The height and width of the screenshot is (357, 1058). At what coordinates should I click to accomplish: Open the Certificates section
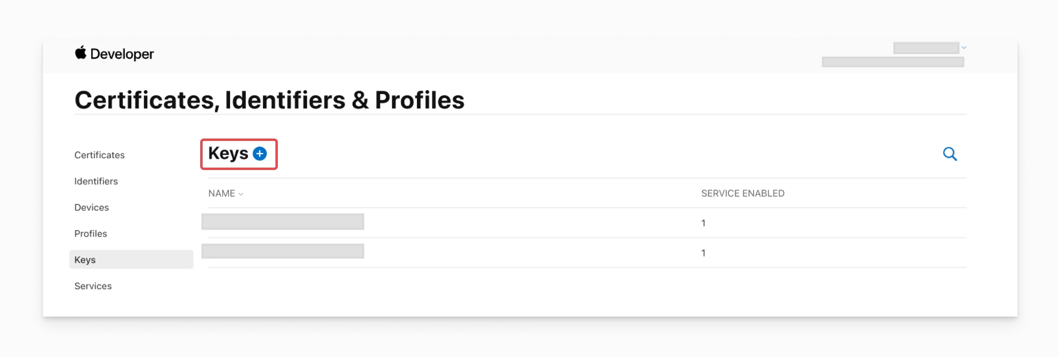(x=99, y=155)
